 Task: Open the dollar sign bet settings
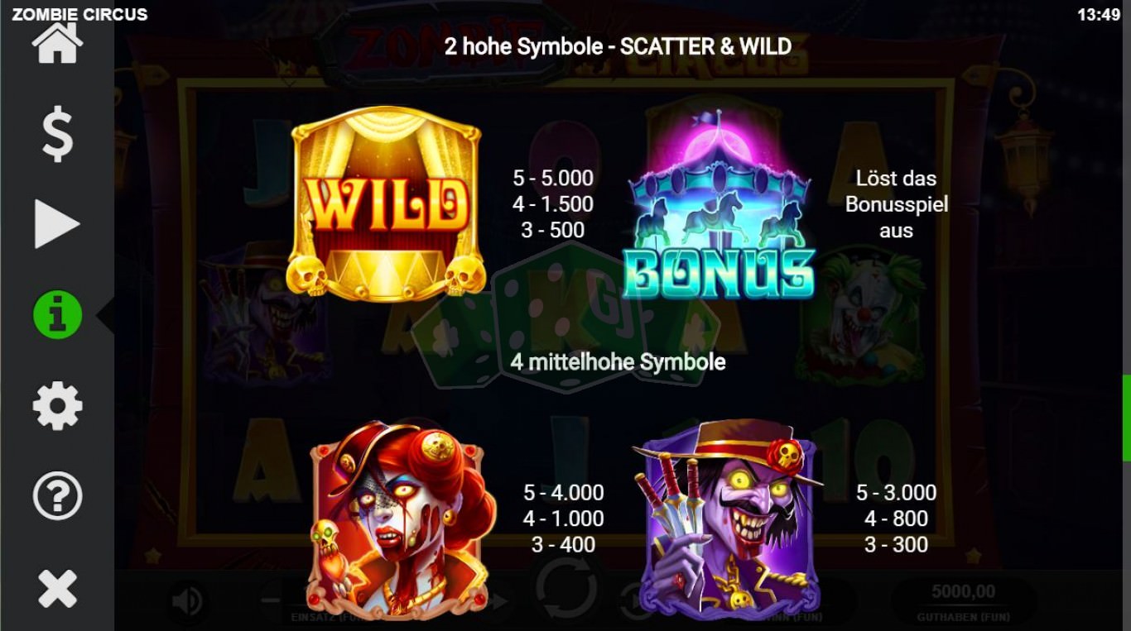(x=57, y=134)
